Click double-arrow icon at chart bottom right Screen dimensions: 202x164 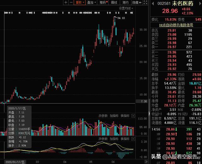point(146,162)
